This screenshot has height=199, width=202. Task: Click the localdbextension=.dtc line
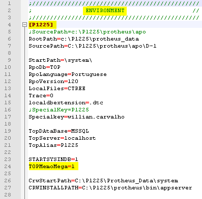pos(66,103)
